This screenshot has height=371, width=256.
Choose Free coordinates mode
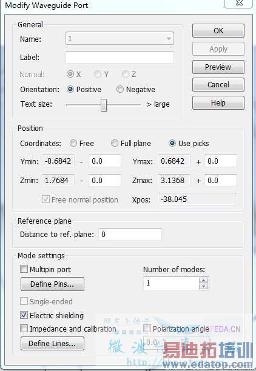point(73,144)
